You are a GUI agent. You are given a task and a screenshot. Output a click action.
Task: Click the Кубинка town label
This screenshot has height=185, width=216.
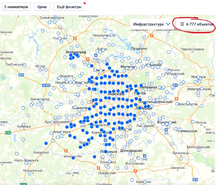tap(24, 127)
